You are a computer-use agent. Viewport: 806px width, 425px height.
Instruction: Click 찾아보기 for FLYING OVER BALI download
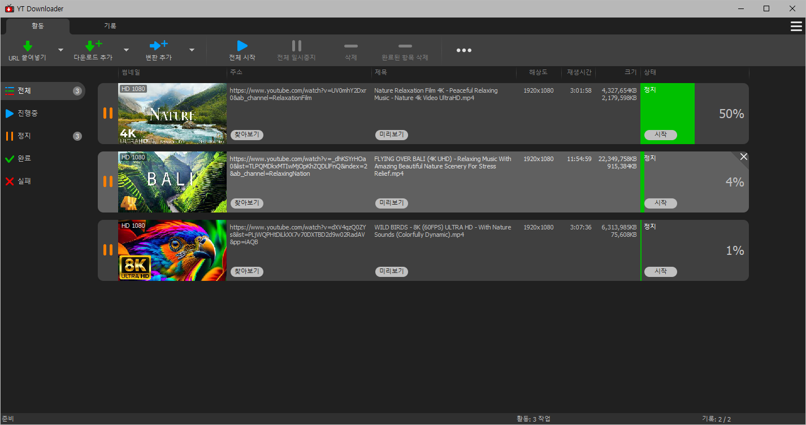click(x=247, y=203)
